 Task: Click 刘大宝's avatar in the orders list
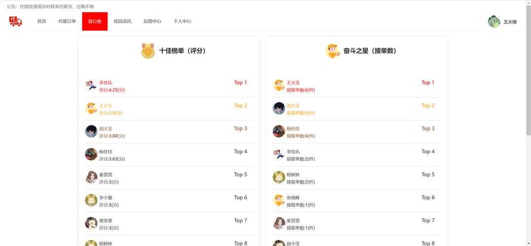279,108
